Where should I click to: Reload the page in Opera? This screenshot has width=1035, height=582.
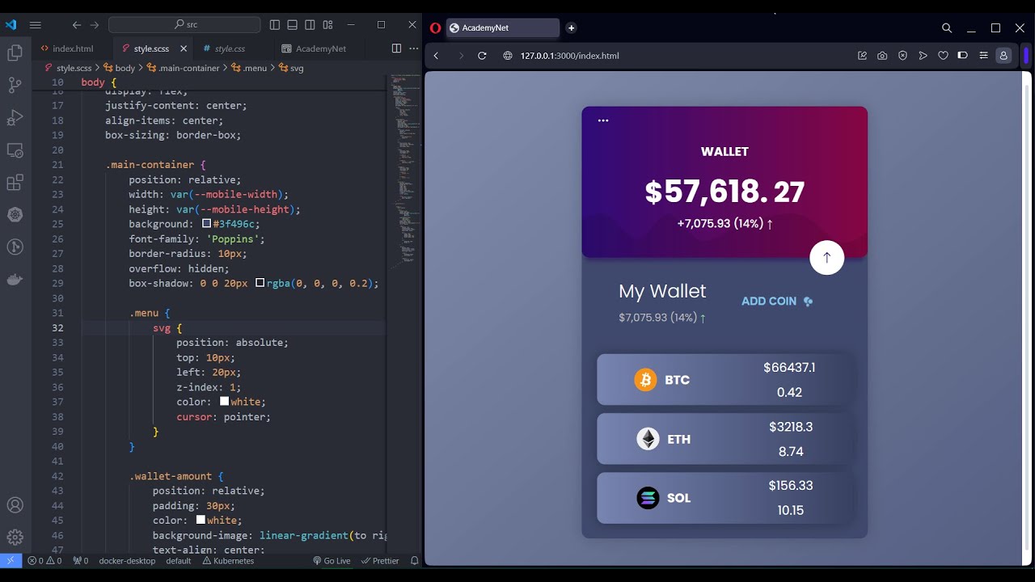(482, 56)
